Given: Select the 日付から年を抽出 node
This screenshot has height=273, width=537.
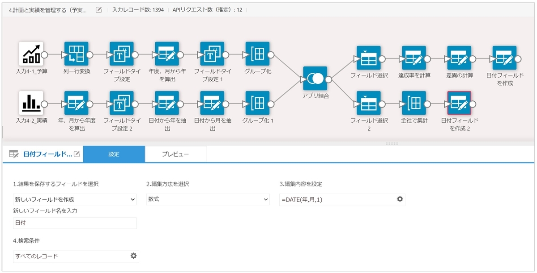Looking at the screenshot, I should pyautogui.click(x=166, y=103).
